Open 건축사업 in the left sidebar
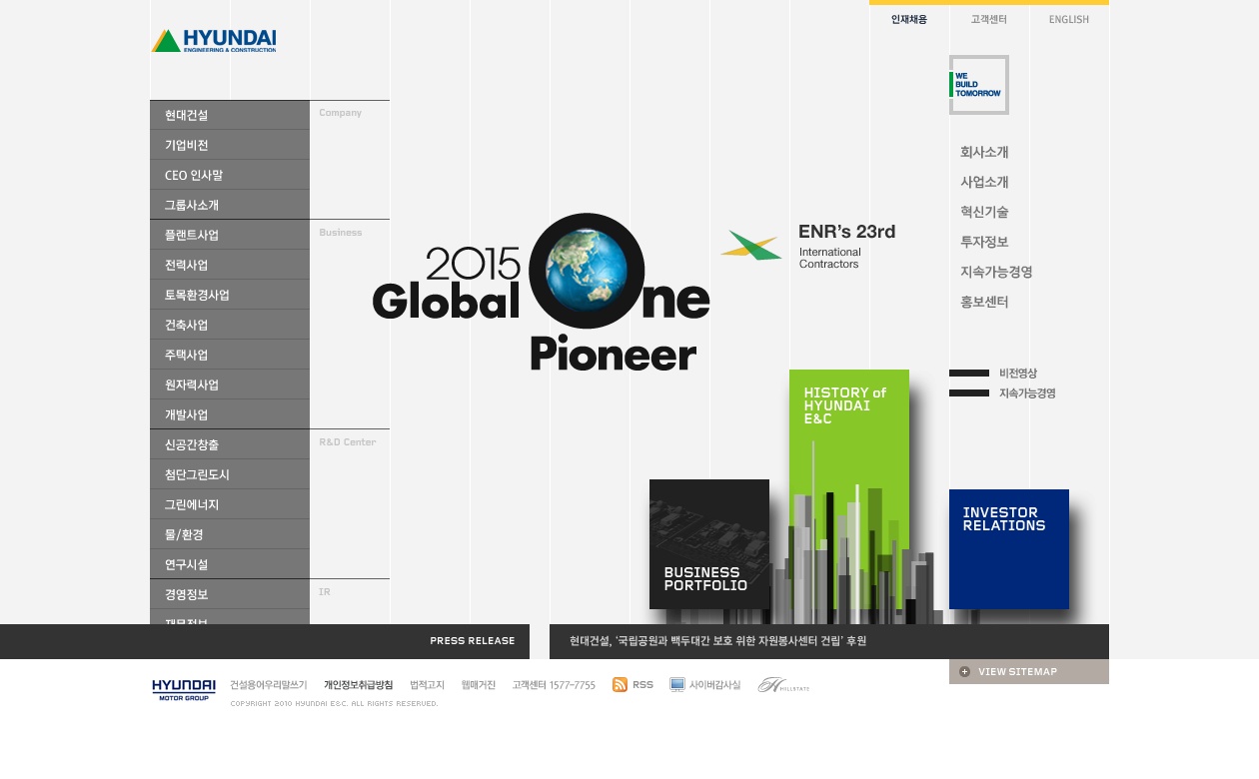Screen dimensions: 1259x779 coord(230,325)
